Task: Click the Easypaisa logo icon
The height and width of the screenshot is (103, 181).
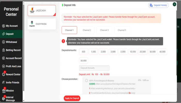Action: click(32, 24)
